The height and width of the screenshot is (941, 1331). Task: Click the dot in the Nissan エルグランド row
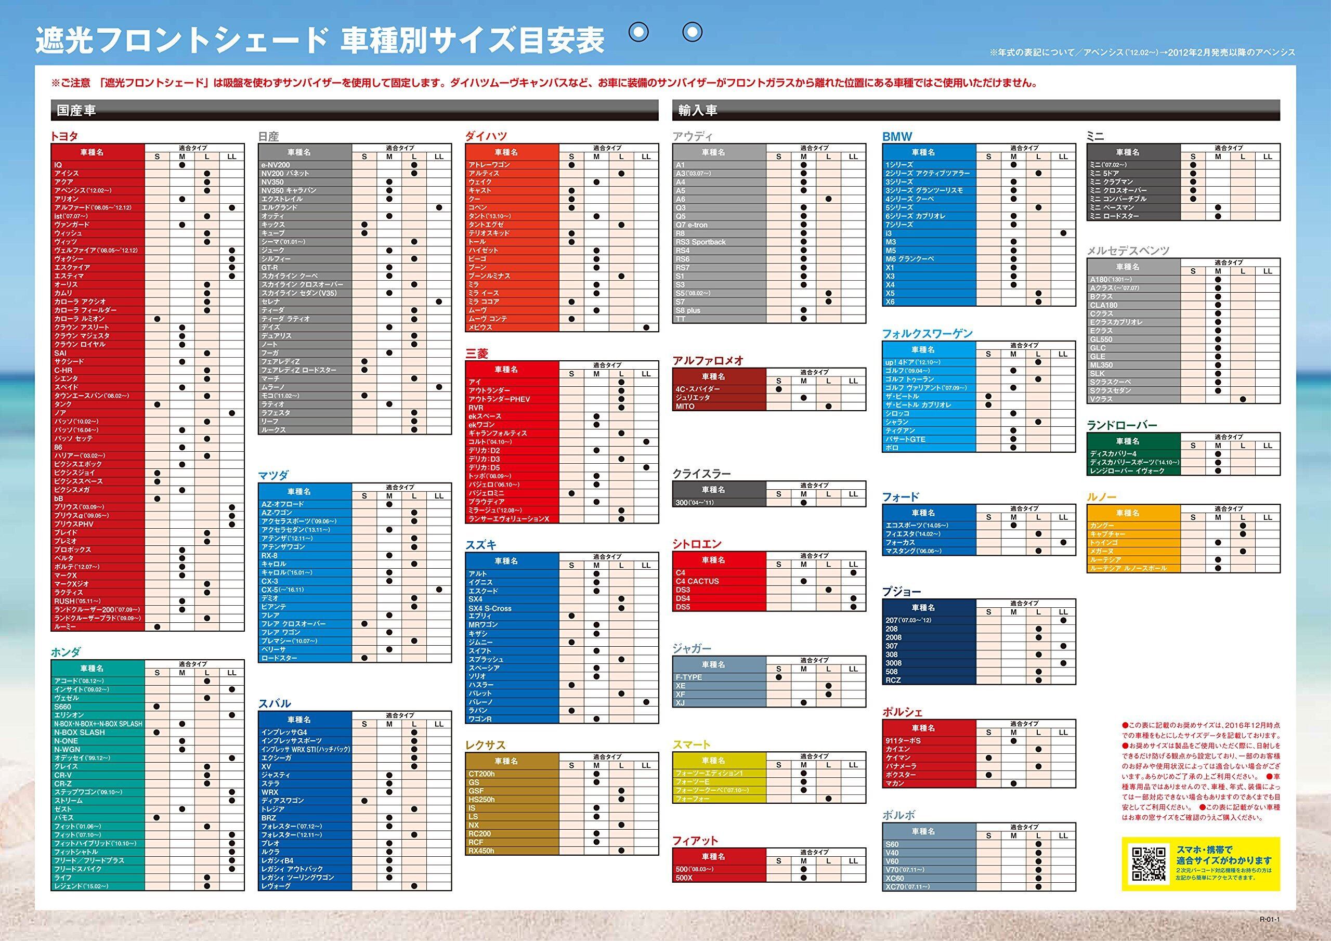point(439,207)
